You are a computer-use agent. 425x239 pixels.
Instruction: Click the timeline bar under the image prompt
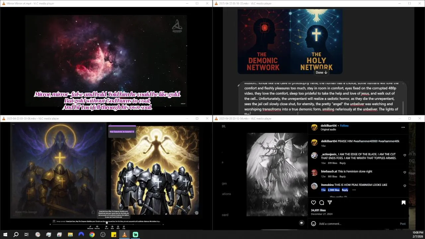(x=106, y=224)
